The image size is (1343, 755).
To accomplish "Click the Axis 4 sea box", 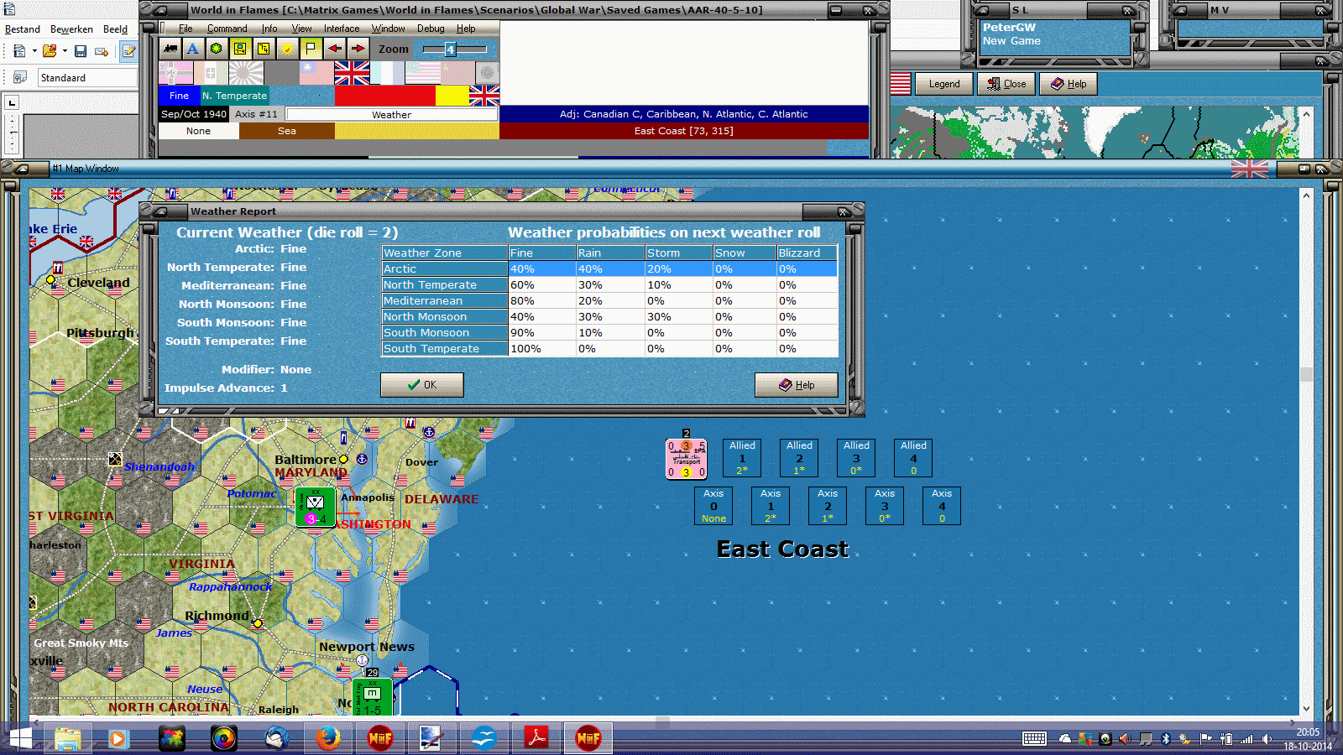I will [x=942, y=506].
